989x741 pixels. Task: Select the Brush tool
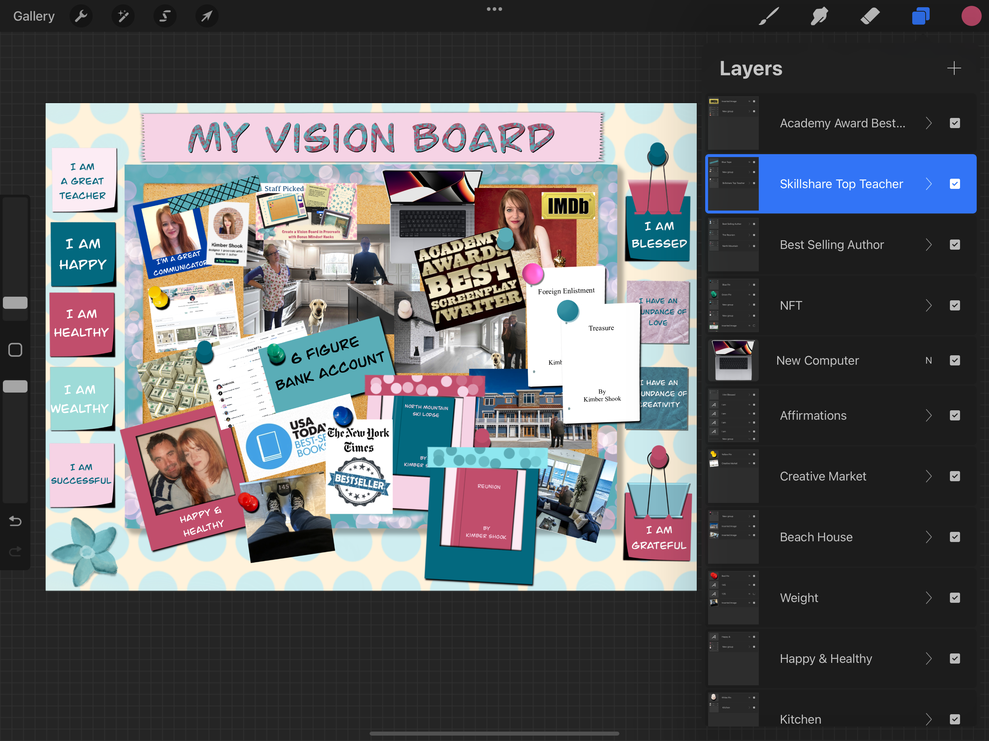[x=769, y=17]
